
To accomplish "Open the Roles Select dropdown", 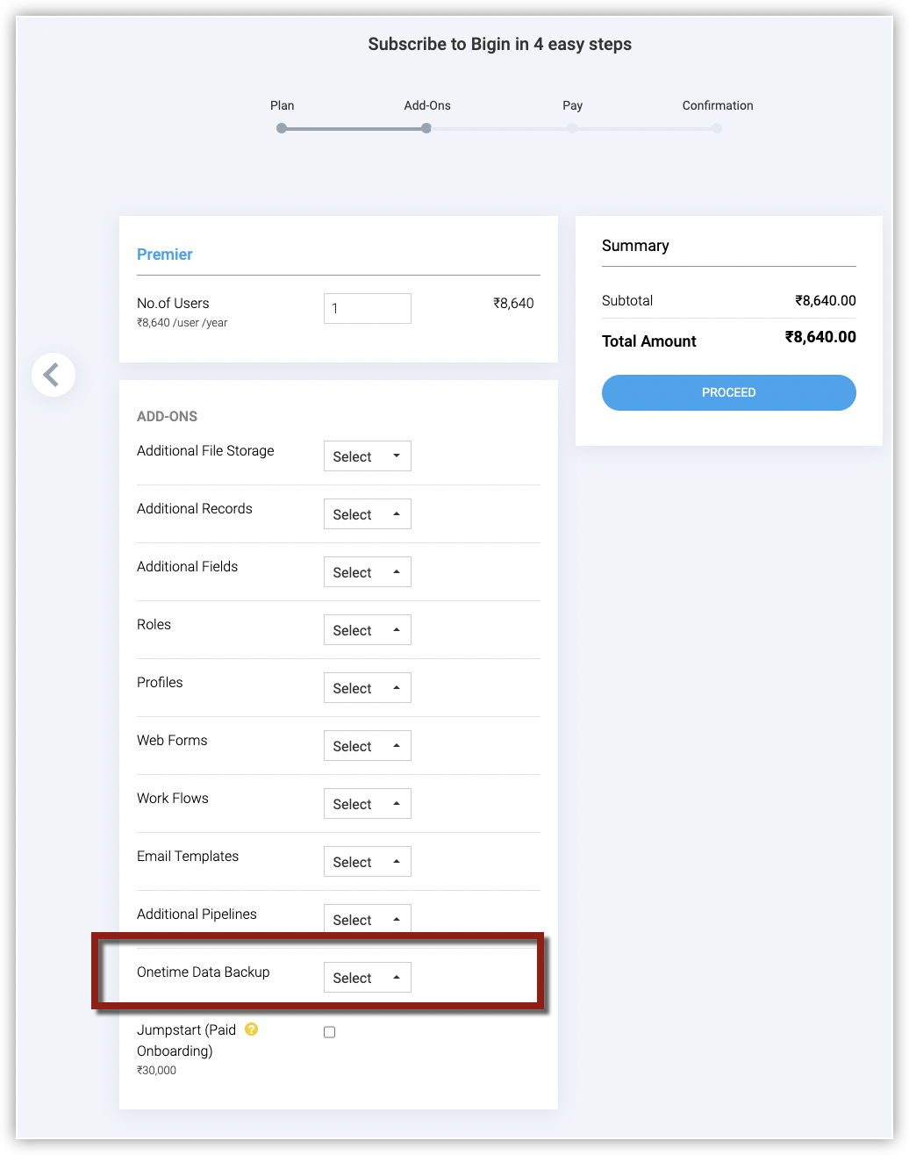I will pyautogui.click(x=367, y=630).
